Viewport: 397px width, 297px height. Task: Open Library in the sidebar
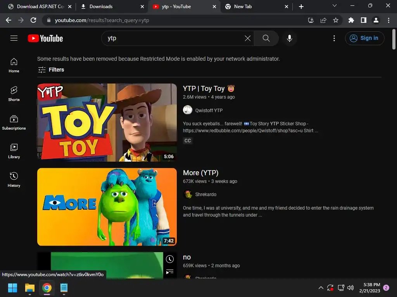click(x=14, y=151)
